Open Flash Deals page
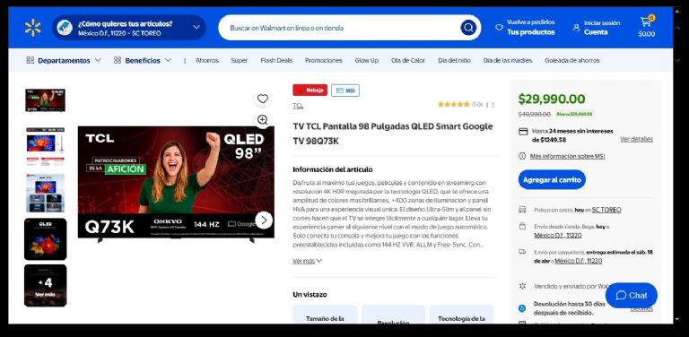Screen dimensions: 689x337 pos(276,61)
